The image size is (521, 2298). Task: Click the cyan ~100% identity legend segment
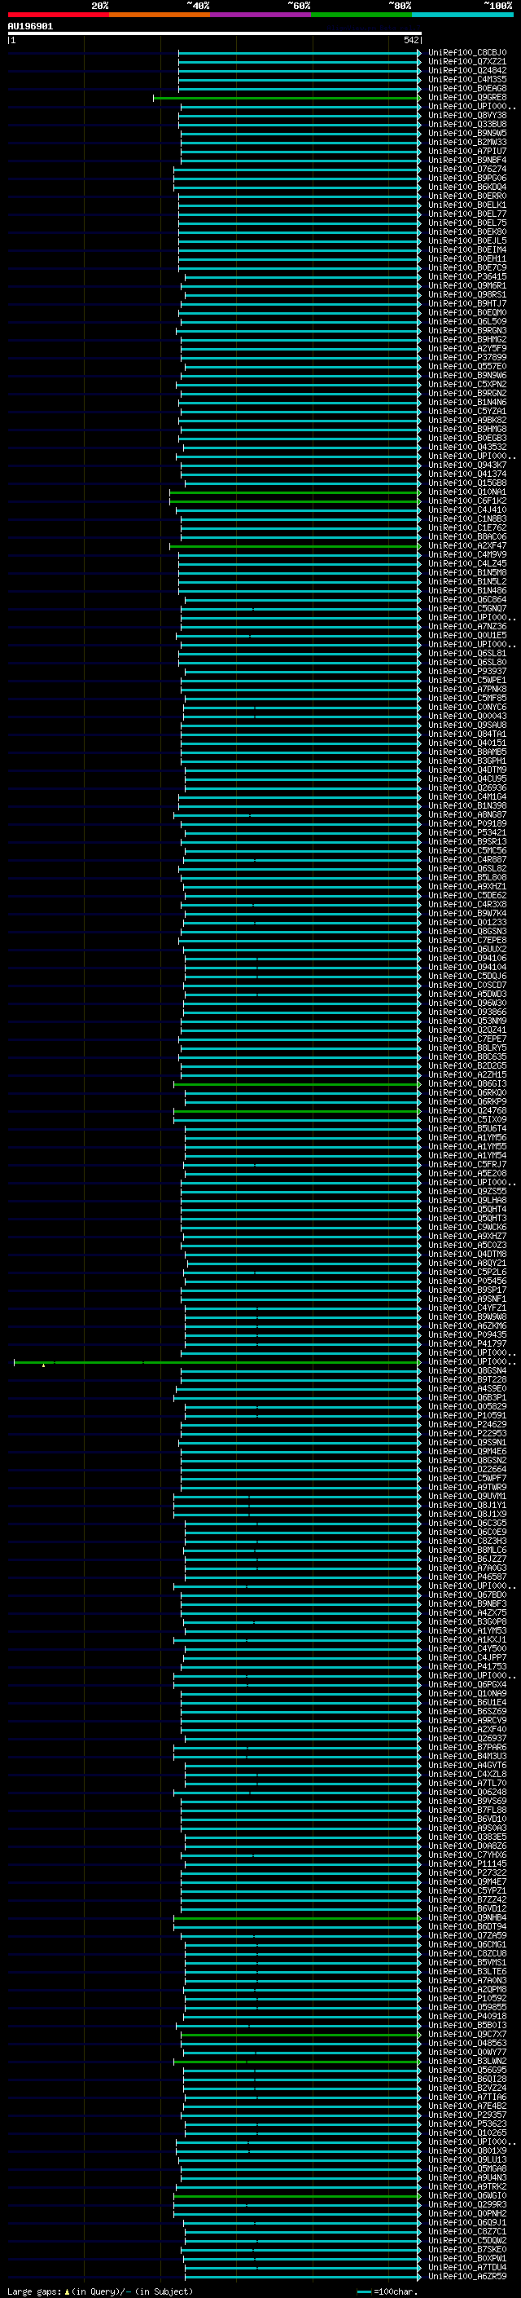tap(463, 15)
